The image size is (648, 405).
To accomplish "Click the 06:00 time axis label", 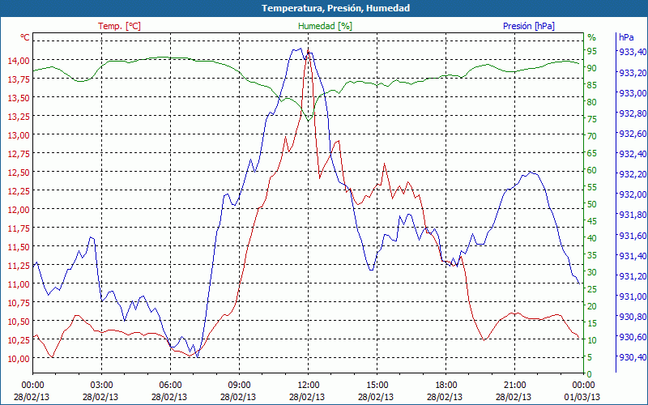I will 170,386.
